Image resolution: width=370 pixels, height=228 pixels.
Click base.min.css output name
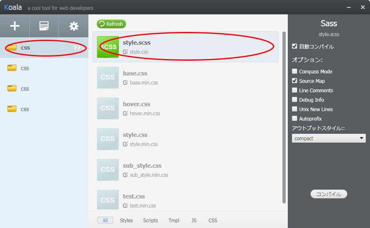click(x=144, y=83)
